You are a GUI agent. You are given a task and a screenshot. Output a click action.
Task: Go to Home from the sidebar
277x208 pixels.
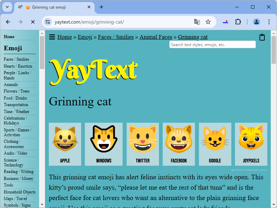(9, 36)
